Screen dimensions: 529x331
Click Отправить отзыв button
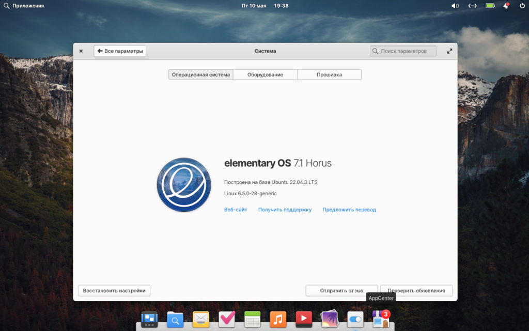[341, 291]
